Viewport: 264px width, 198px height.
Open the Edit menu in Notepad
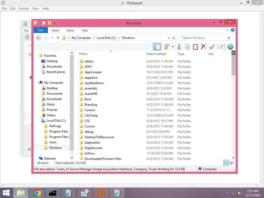pos(13,9)
